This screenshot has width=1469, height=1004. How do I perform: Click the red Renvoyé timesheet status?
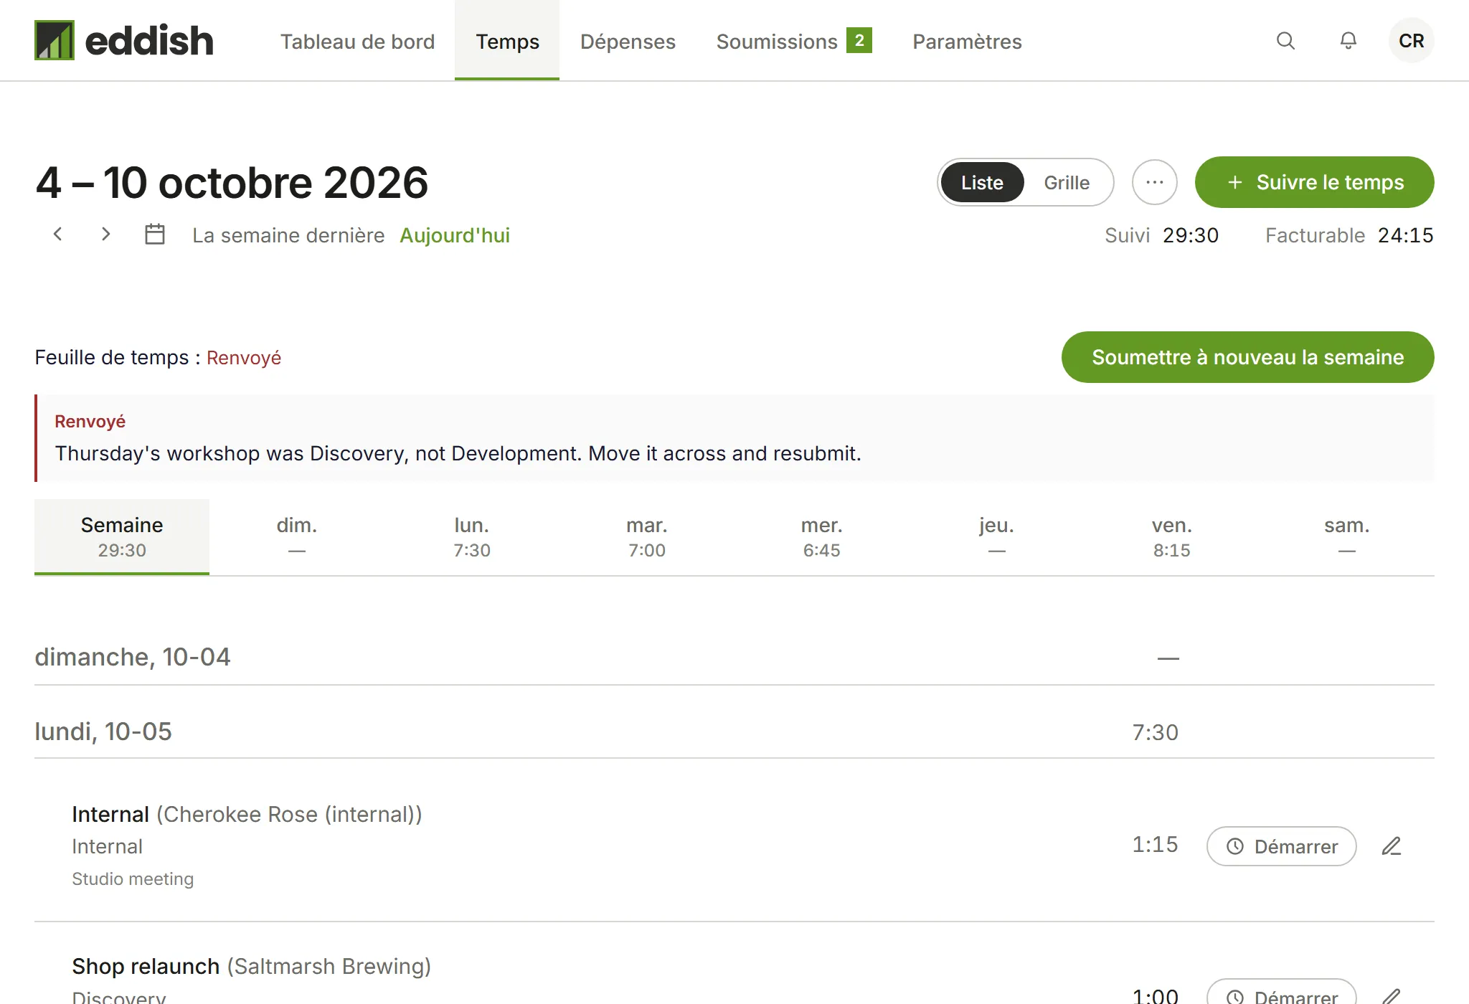[244, 357]
